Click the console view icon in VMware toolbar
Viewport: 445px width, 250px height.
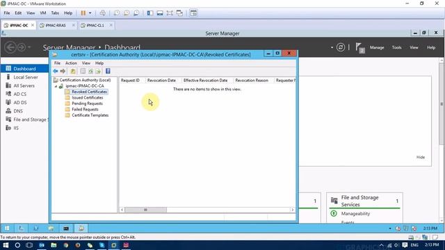[x=193, y=13]
